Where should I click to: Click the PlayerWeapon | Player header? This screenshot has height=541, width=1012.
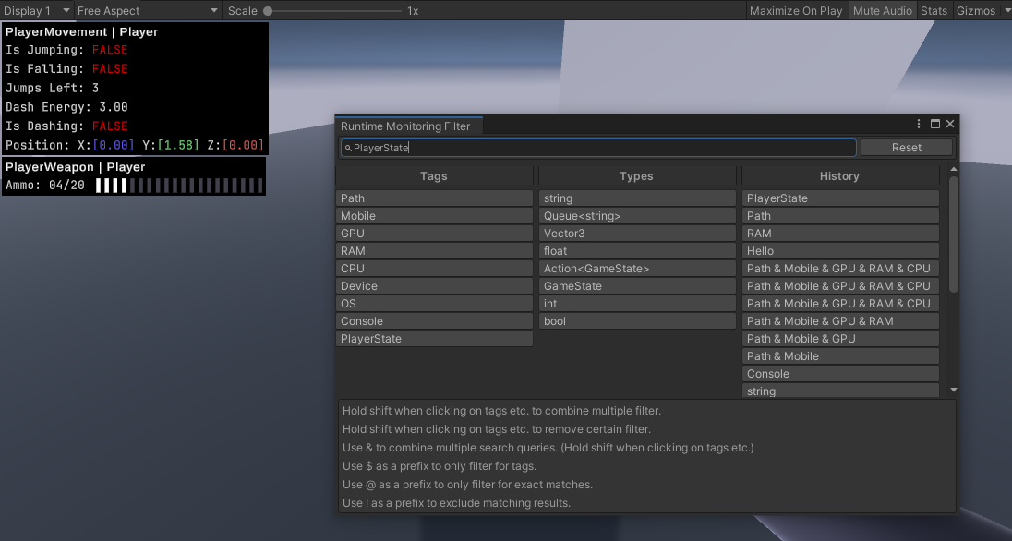(x=76, y=166)
